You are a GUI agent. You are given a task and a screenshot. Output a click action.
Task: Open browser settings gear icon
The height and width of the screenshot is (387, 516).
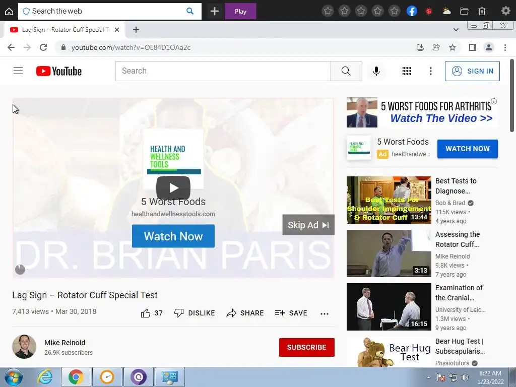point(506,11)
